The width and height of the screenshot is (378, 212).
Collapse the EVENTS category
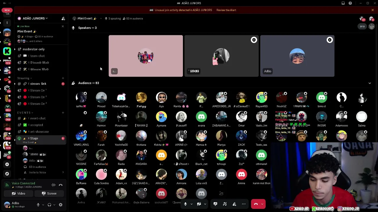[25, 113]
